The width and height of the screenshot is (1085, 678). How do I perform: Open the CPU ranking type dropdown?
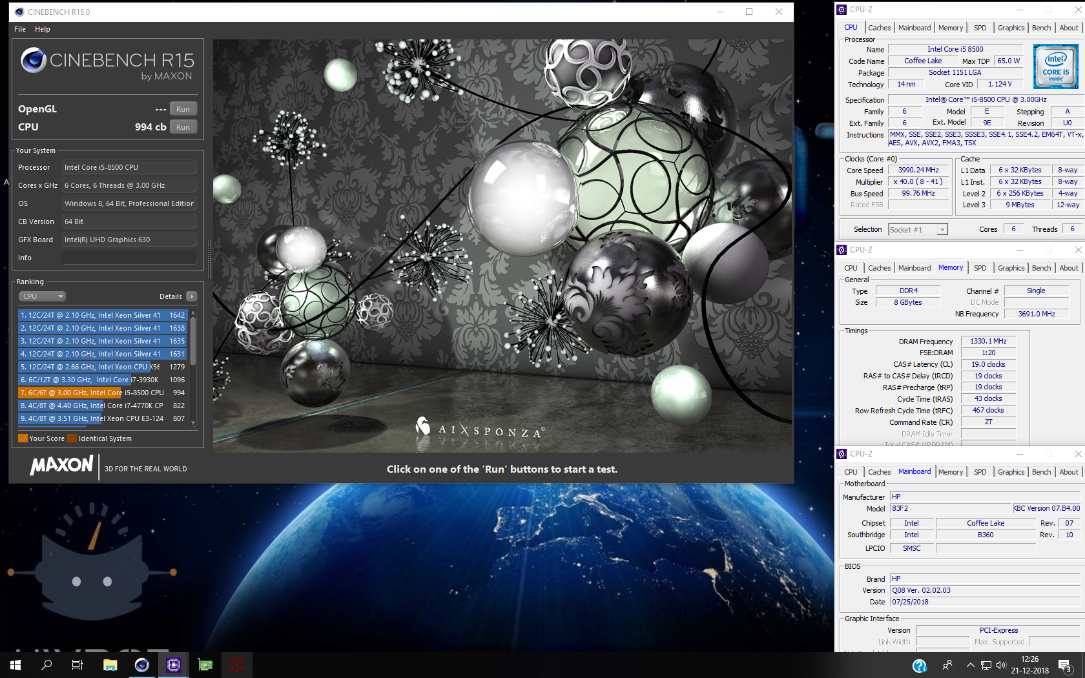tap(42, 296)
